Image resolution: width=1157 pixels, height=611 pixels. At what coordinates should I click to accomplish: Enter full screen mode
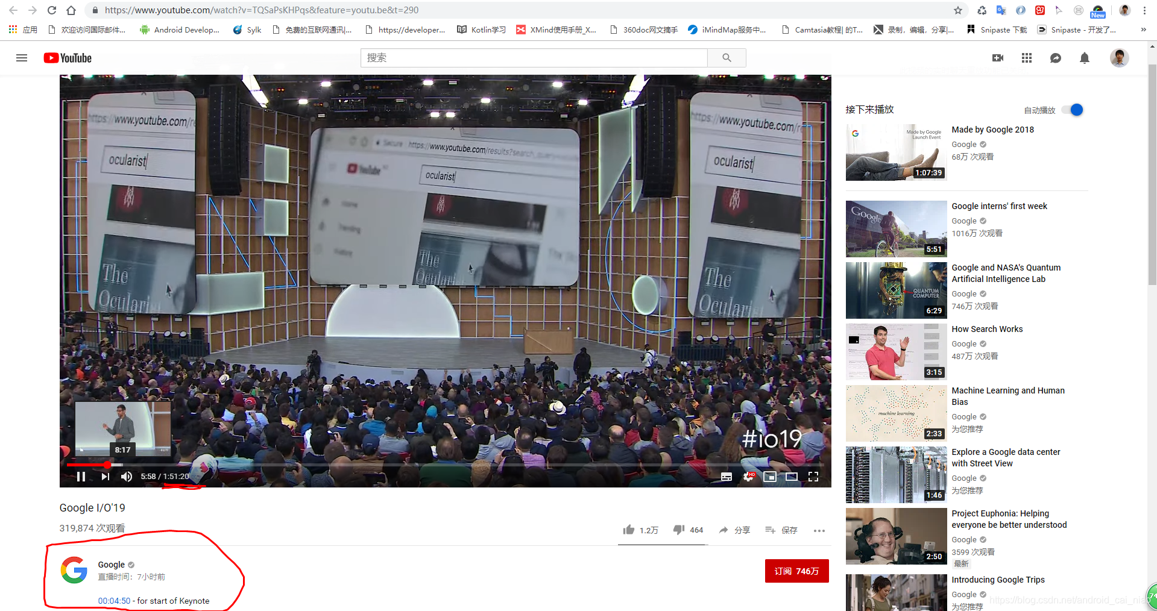tap(813, 477)
